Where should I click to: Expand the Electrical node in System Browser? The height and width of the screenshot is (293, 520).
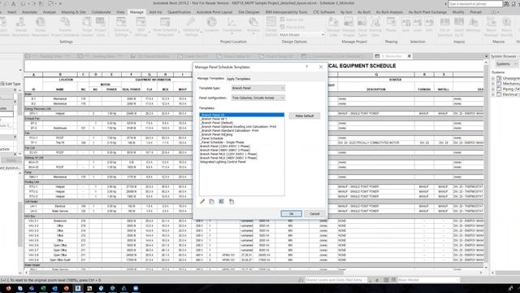coord(493,94)
